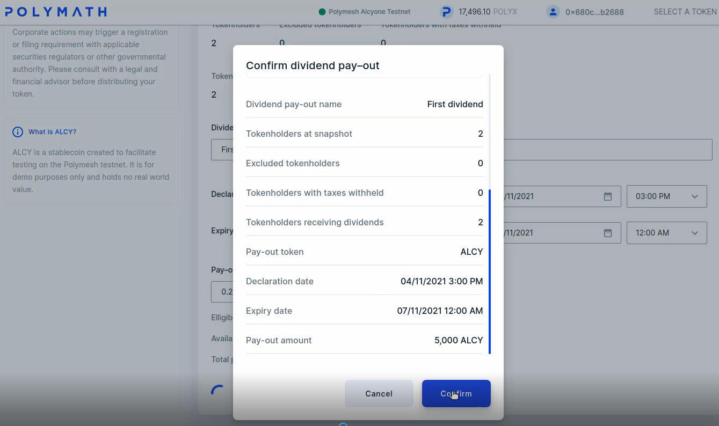Click the dividend name input field
The image size is (719, 426).
(x=462, y=150)
